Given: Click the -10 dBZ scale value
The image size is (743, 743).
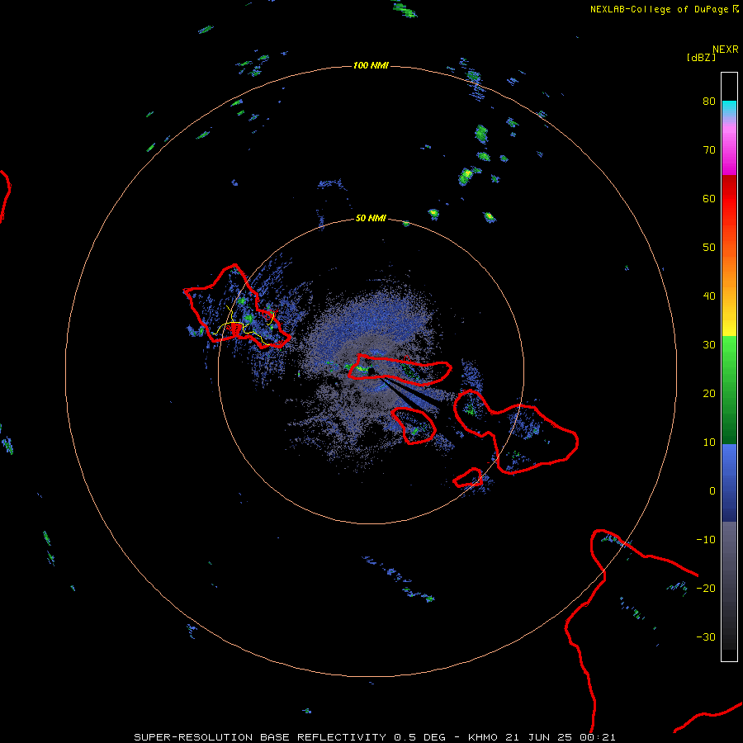Looking at the screenshot, I should [706, 540].
